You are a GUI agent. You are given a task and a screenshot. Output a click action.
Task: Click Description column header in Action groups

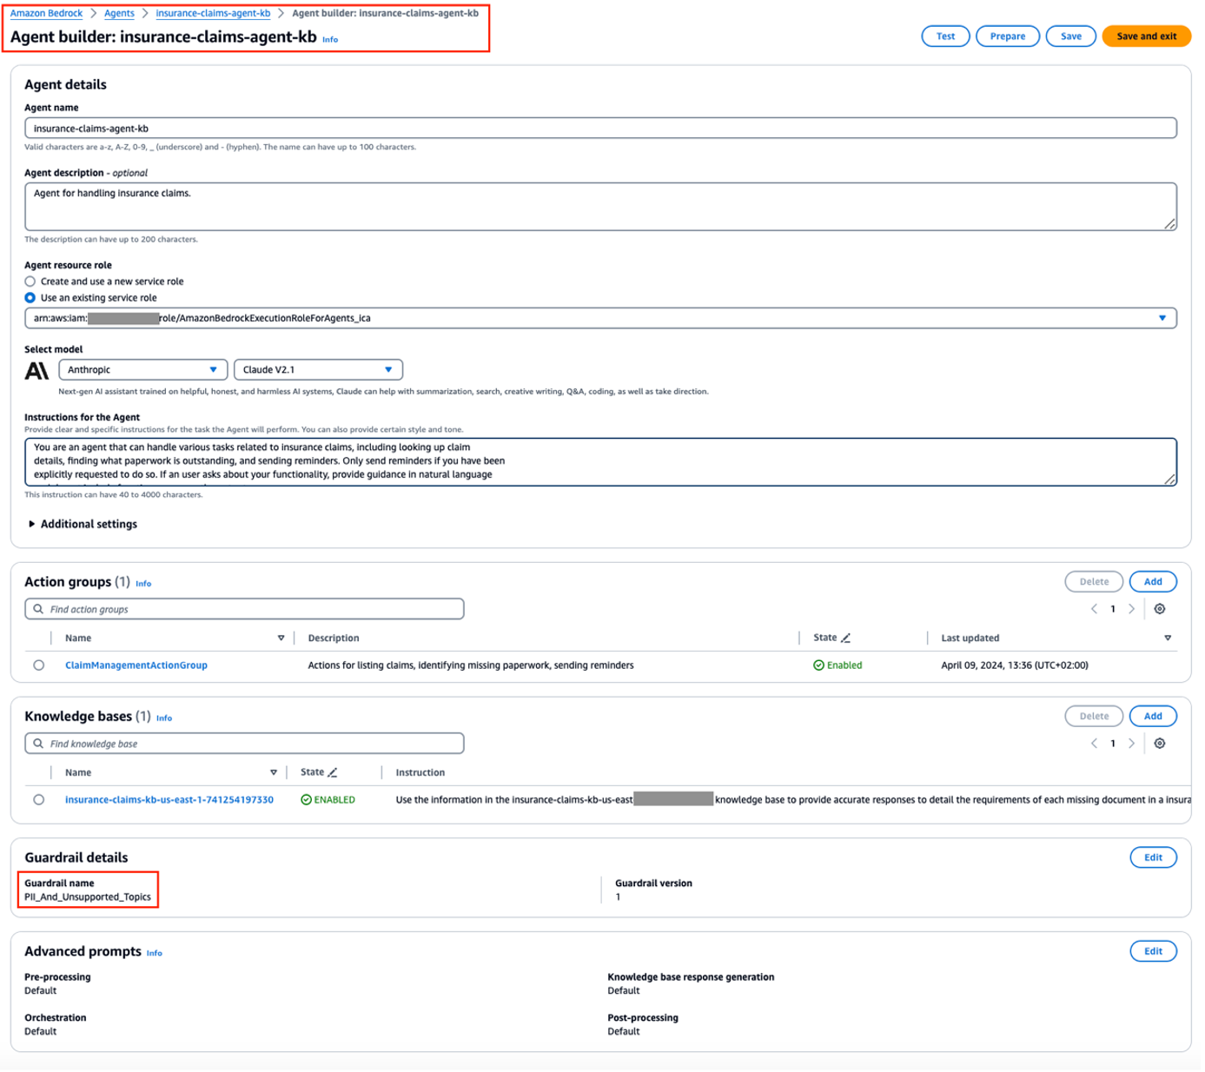[334, 639]
